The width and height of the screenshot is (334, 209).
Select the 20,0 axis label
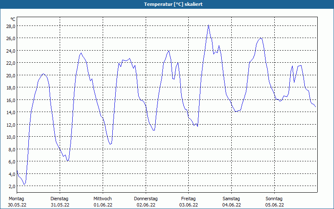(x=11, y=76)
